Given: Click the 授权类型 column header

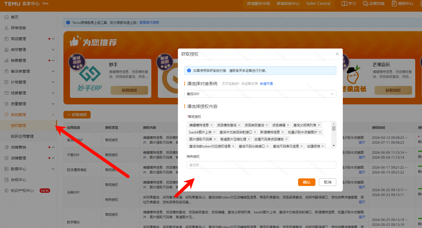Looking at the screenshot, I should click(x=112, y=127).
